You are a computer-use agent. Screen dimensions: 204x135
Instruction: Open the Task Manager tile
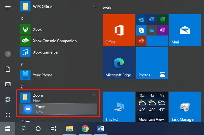pyautogui.click(x=185, y=107)
